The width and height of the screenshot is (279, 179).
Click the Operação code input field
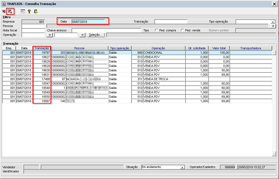tap(33, 35)
